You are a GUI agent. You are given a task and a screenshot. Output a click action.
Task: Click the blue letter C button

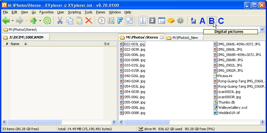(x=221, y=21)
